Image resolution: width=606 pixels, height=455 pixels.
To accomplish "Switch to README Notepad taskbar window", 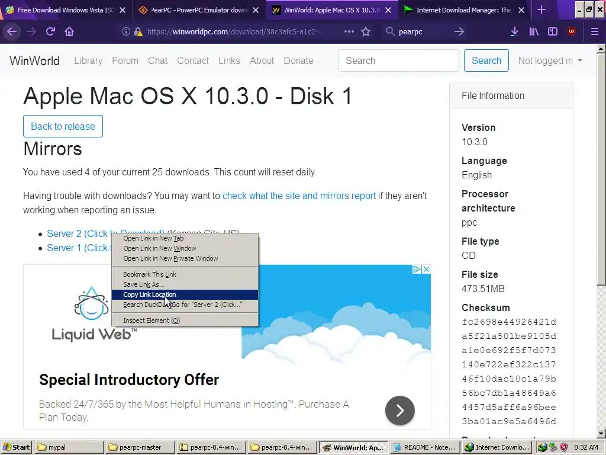I will (425, 447).
